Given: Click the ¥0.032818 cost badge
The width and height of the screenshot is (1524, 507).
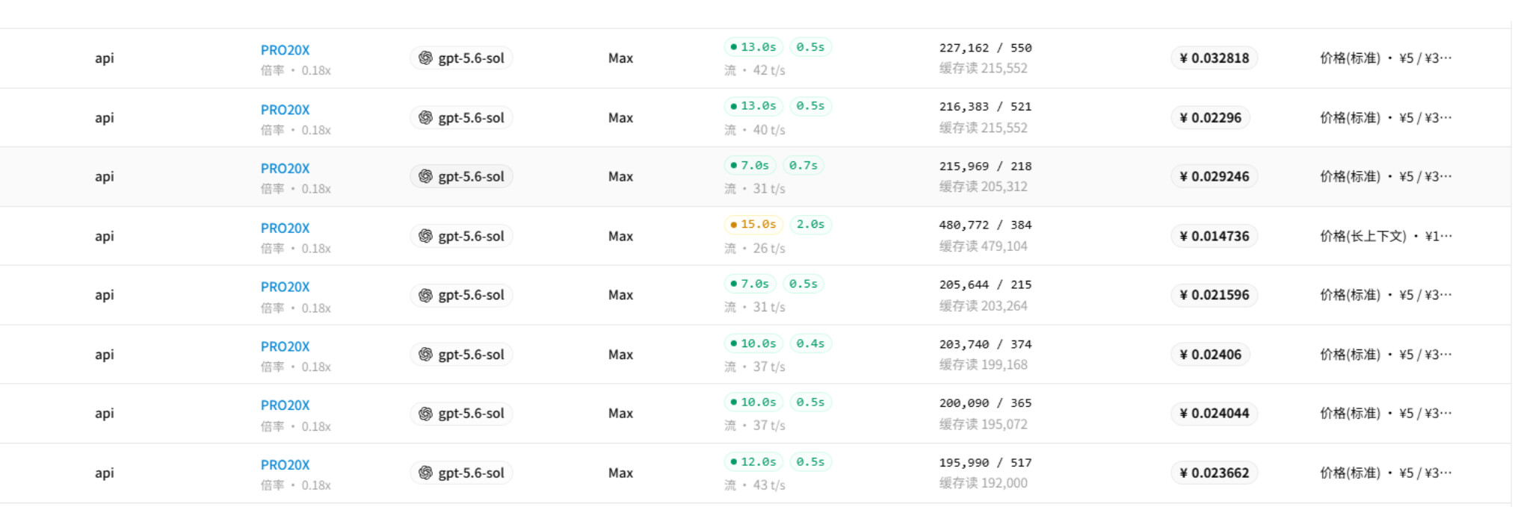Looking at the screenshot, I should [x=1214, y=58].
